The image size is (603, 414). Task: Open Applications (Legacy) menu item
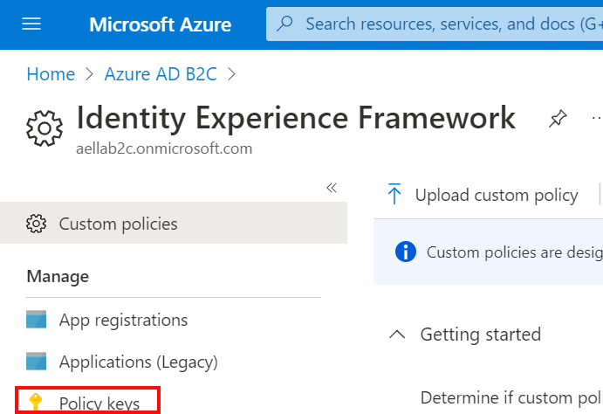coord(138,361)
